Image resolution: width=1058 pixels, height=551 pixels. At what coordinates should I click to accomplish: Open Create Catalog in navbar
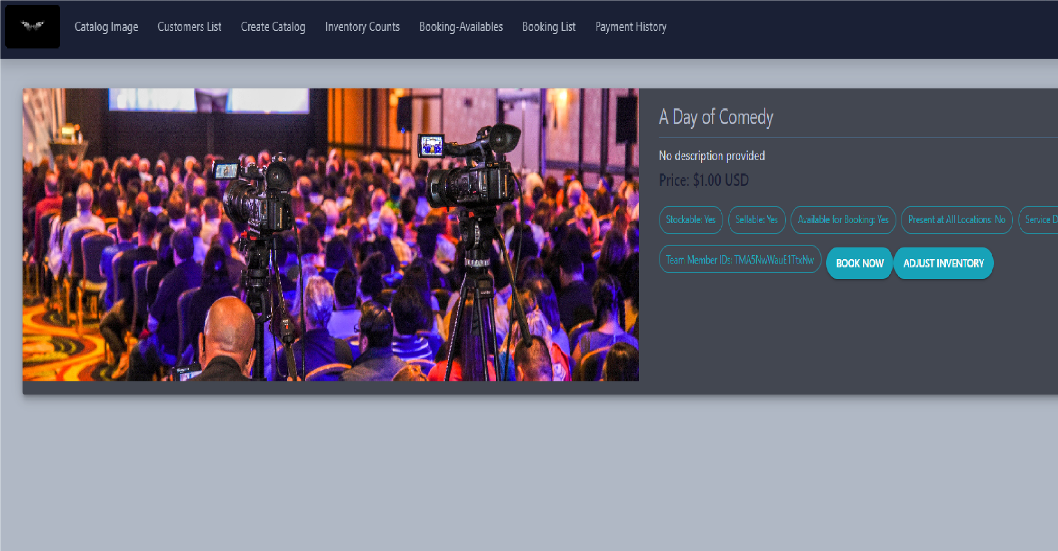coord(273,27)
